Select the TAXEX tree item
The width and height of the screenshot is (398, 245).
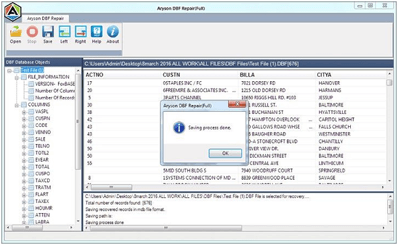tap(42, 201)
